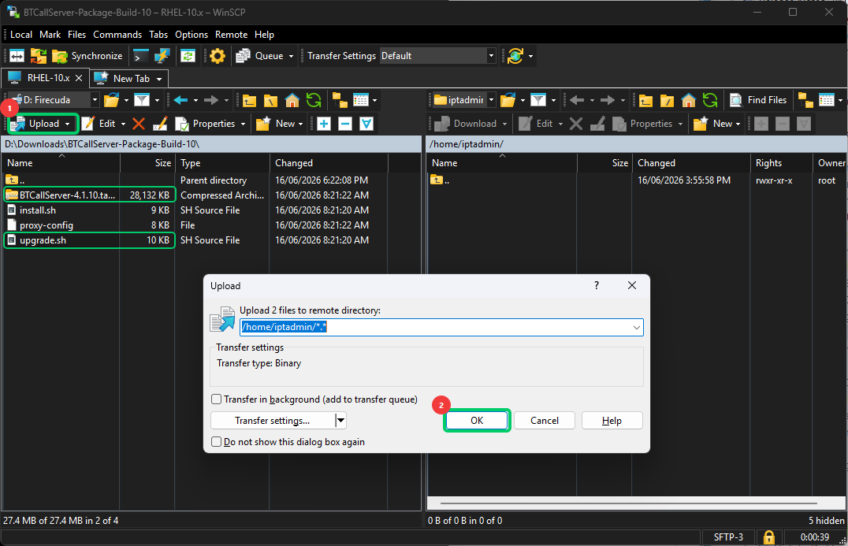Click the minus Unselect Files icon in local toolbar

pyautogui.click(x=345, y=124)
